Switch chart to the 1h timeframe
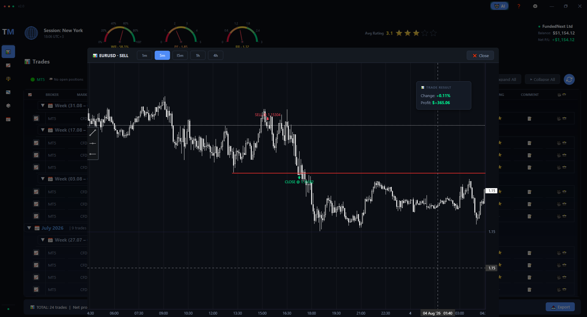 [x=198, y=56]
